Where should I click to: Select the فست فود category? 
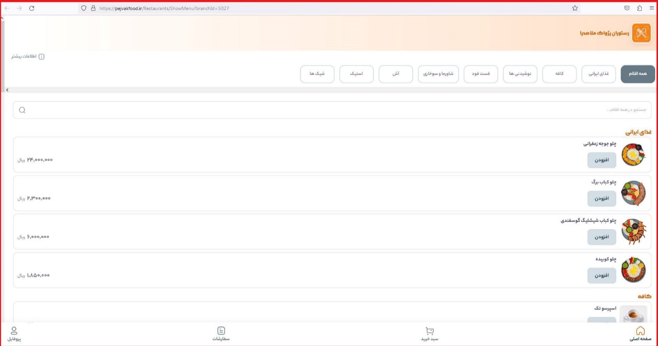(481, 74)
